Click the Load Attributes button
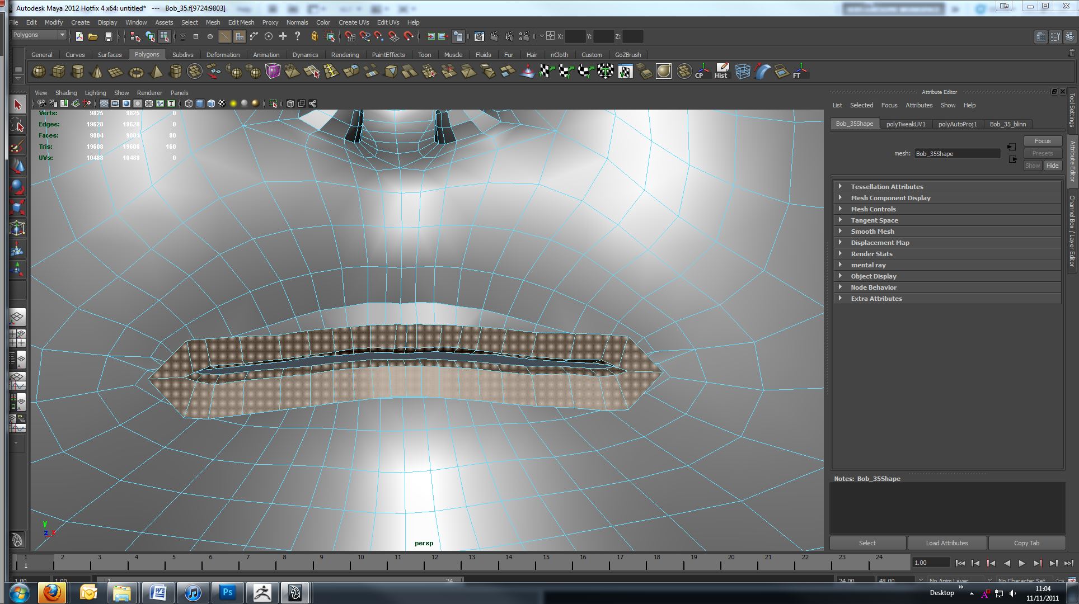This screenshot has width=1079, height=604. pyautogui.click(x=946, y=542)
